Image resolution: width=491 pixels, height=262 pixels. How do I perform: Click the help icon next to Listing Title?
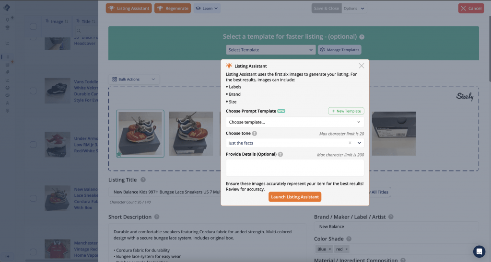(143, 180)
